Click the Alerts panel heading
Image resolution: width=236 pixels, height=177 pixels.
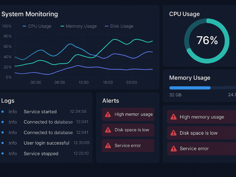click(111, 101)
